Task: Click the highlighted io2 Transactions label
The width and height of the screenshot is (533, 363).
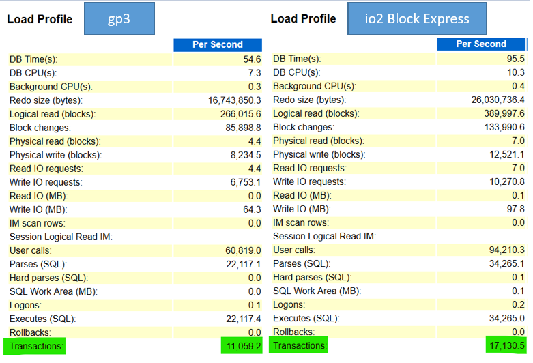Action: (300, 345)
